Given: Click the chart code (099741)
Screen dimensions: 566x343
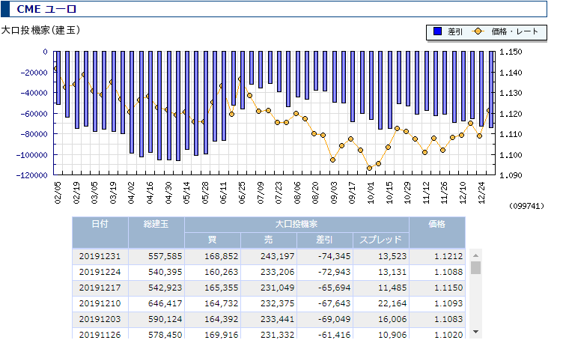Looking at the screenshot, I should 526,206.
